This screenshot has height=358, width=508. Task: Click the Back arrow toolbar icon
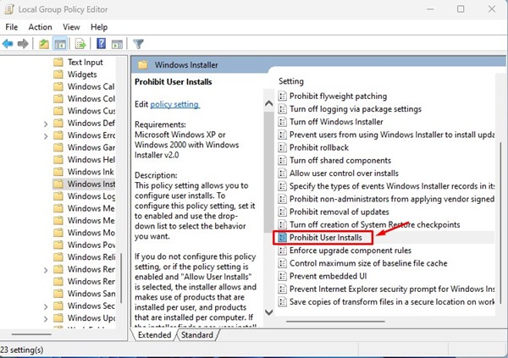coord(8,43)
